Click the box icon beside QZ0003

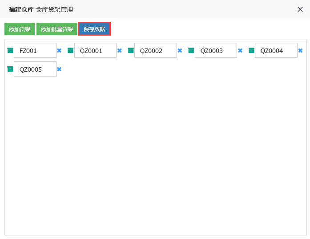click(191, 50)
